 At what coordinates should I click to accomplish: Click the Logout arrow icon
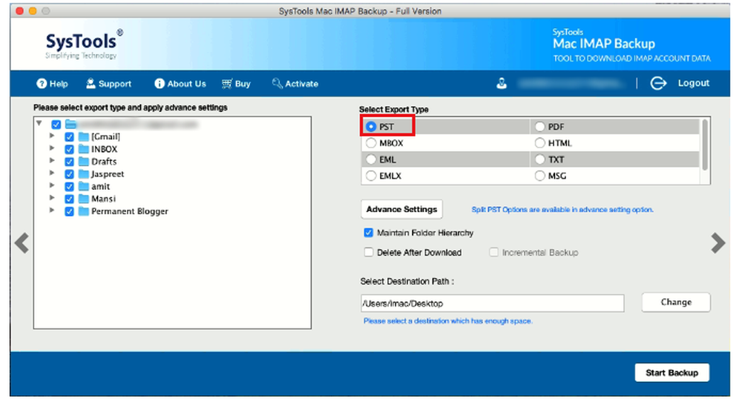click(x=657, y=83)
